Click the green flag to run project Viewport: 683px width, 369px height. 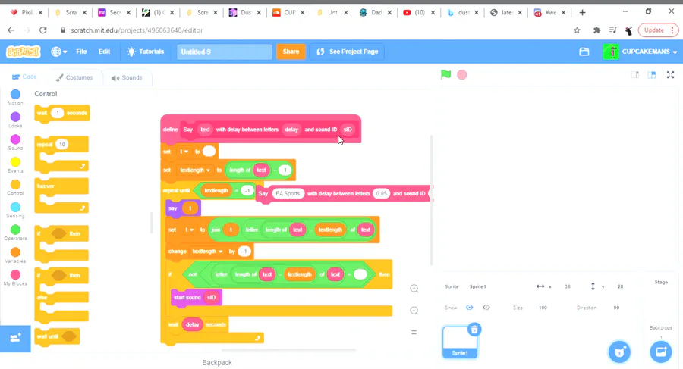pyautogui.click(x=445, y=74)
